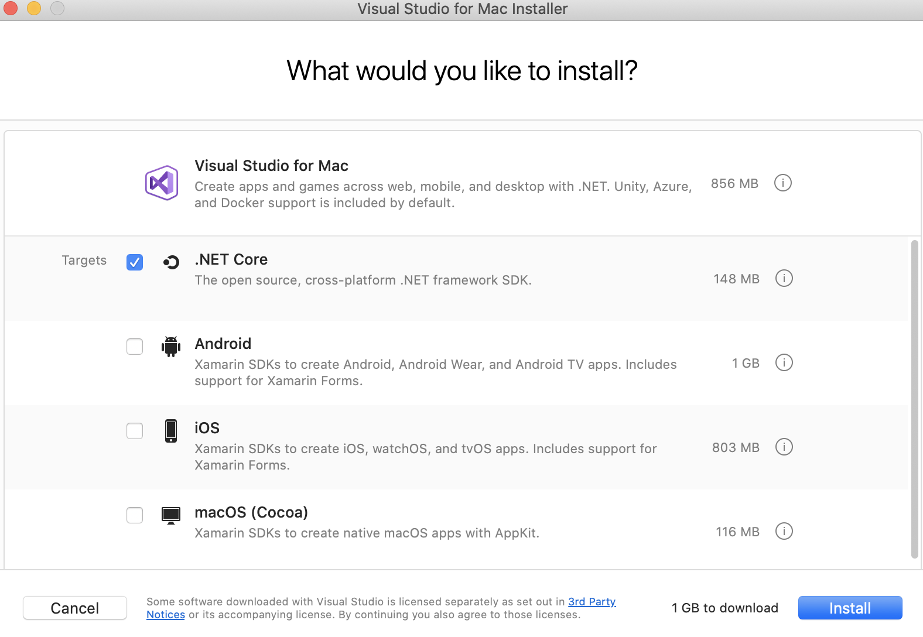Open the 3rd Party Notices link
Viewport: 923px width, 637px height.
(592, 602)
